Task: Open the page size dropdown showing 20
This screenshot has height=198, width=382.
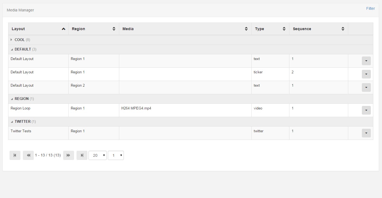Action: click(x=97, y=155)
